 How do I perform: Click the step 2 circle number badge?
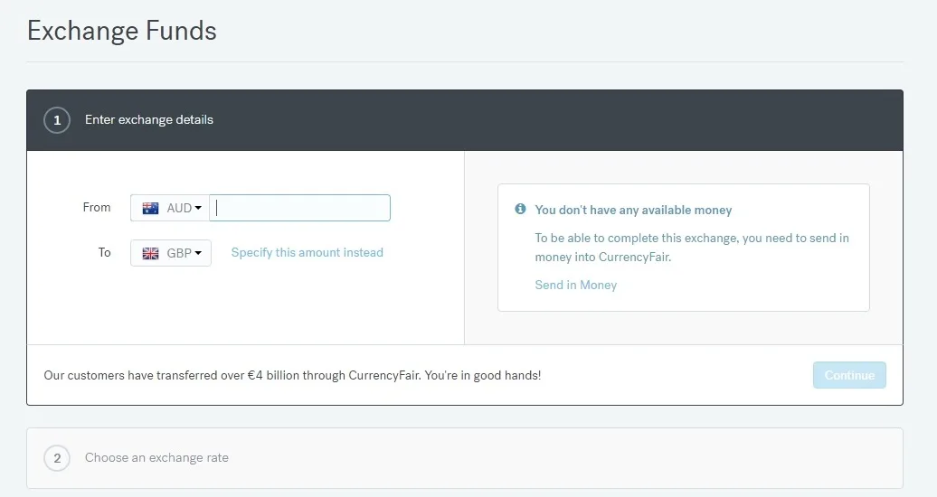[57, 458]
